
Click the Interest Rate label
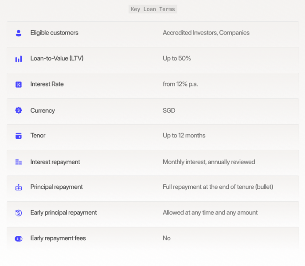[47, 84]
